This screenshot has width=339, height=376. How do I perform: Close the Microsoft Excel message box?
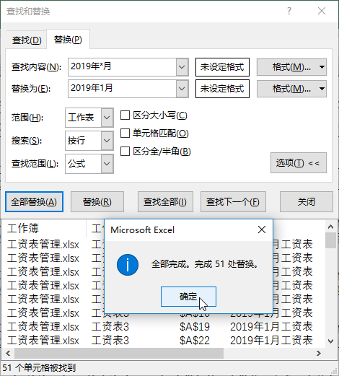tap(262, 229)
